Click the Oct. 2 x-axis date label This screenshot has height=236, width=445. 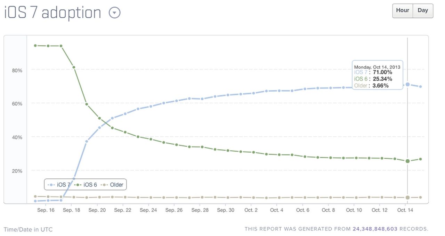(251, 210)
